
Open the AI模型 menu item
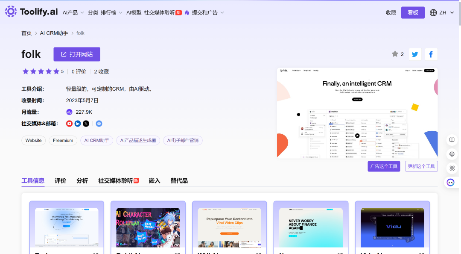point(134,13)
